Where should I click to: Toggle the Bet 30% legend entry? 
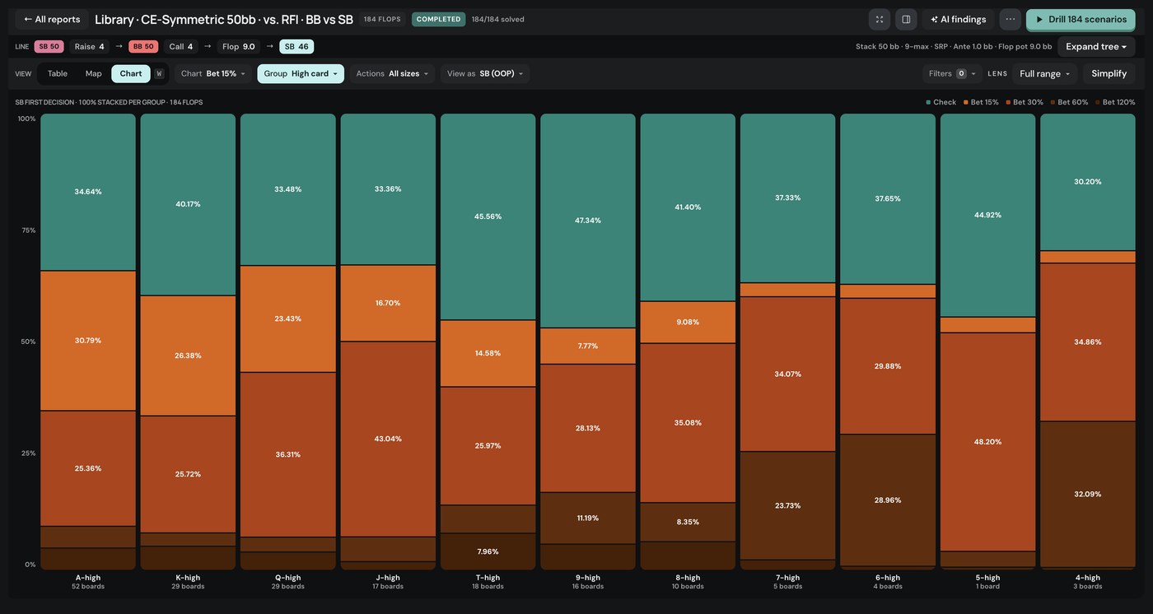point(1025,103)
